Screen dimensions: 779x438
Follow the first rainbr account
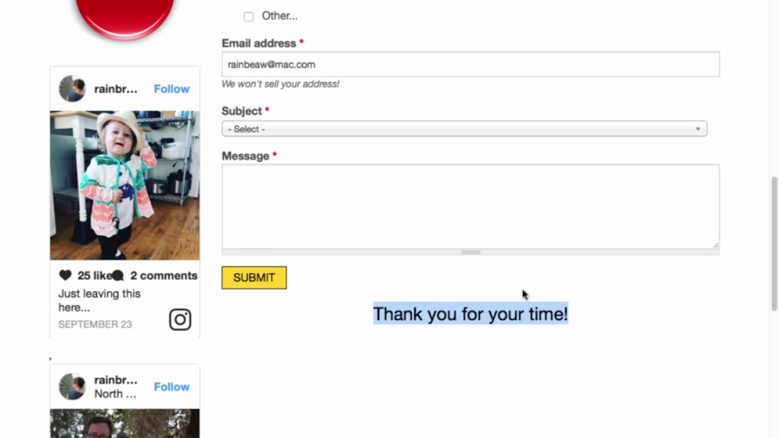[x=172, y=89]
